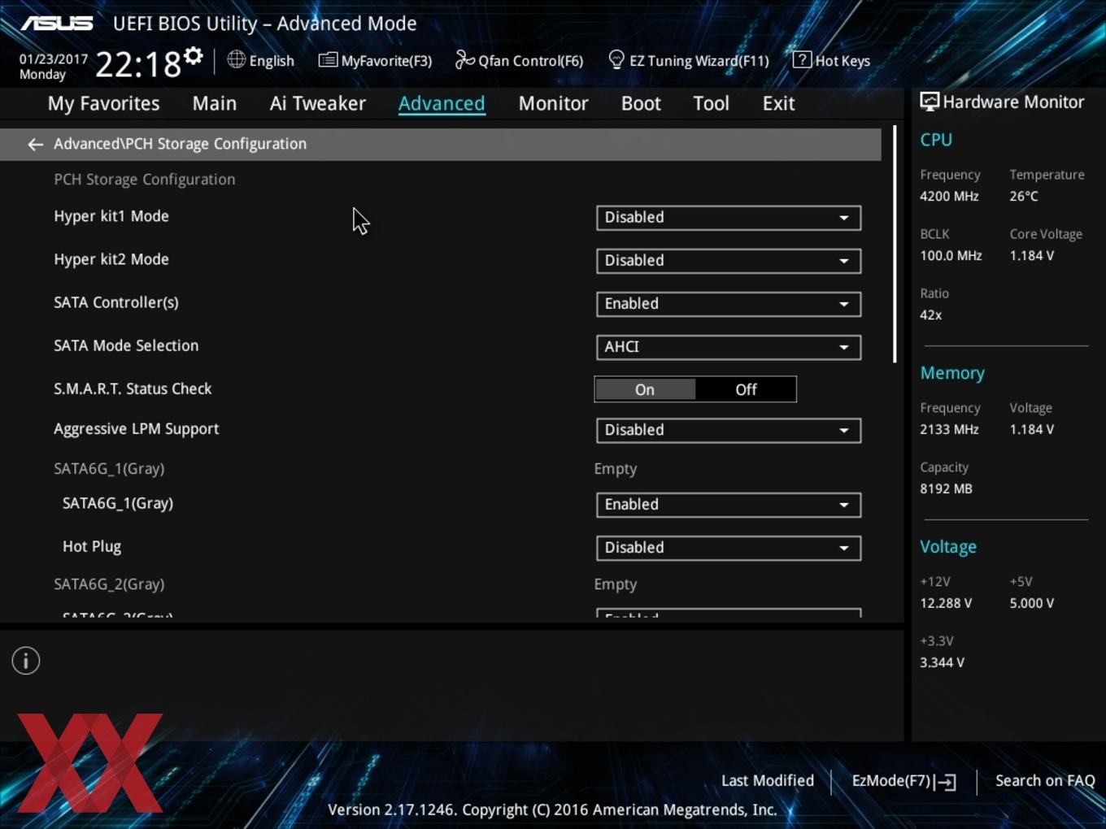
Task: Click the Ratio value 42x
Action: [x=930, y=315]
